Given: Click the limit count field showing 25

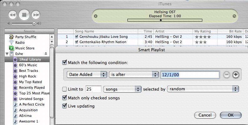Looking at the screenshot, I should pyautogui.click(x=93, y=89).
